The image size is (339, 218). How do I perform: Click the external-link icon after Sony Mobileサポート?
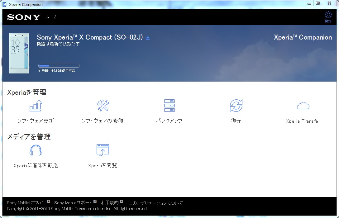[x=95, y=201]
